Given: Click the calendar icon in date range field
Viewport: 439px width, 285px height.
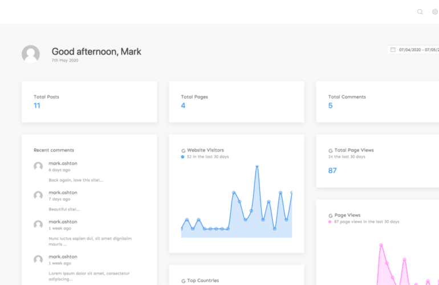Looking at the screenshot, I should (x=393, y=50).
